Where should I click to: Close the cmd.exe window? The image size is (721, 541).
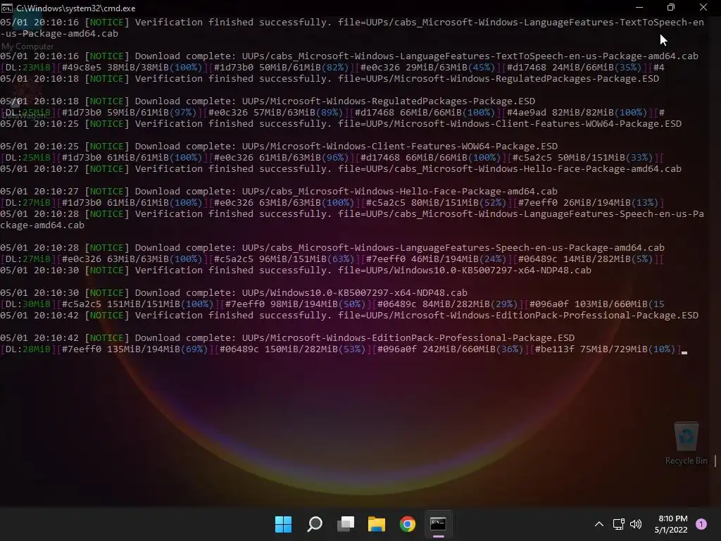[703, 7]
